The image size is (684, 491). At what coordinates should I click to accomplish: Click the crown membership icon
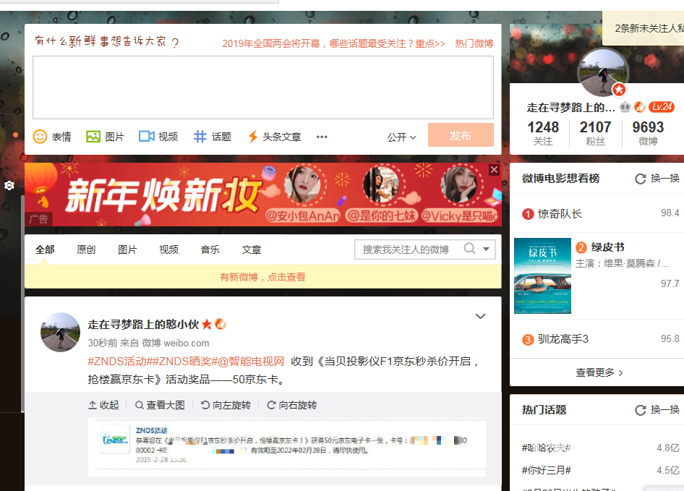(625, 106)
